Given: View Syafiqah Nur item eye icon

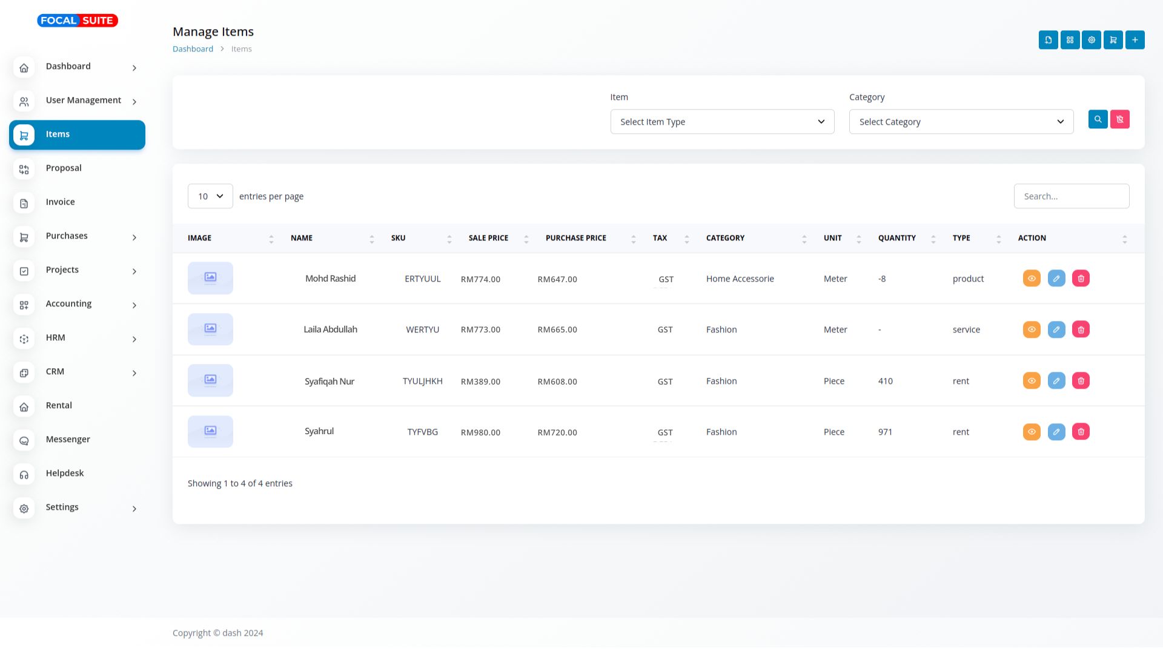Looking at the screenshot, I should click(x=1031, y=381).
